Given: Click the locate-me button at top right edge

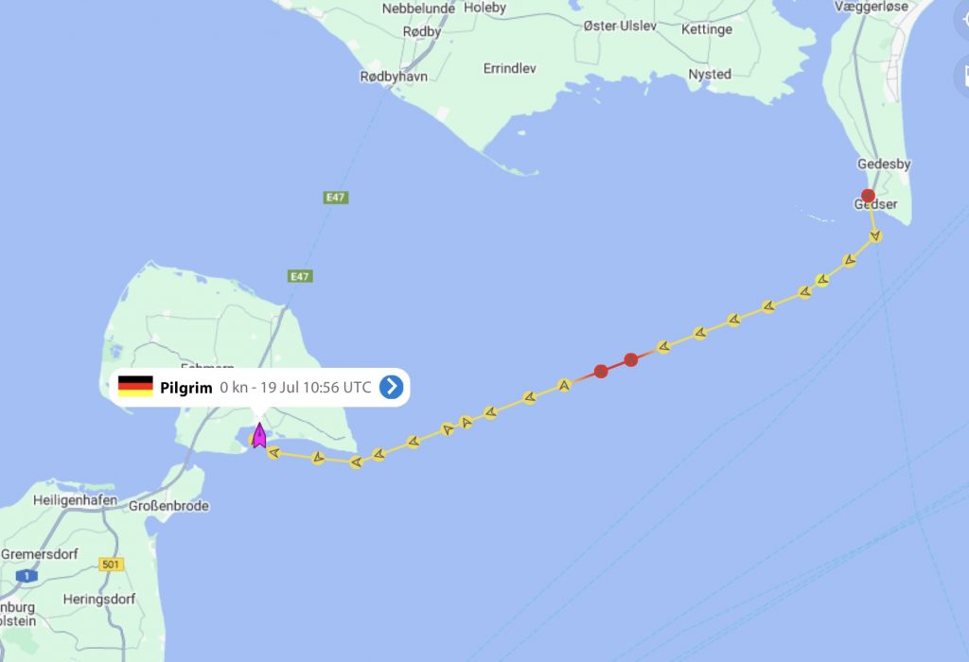Looking at the screenshot, I should (x=962, y=19).
